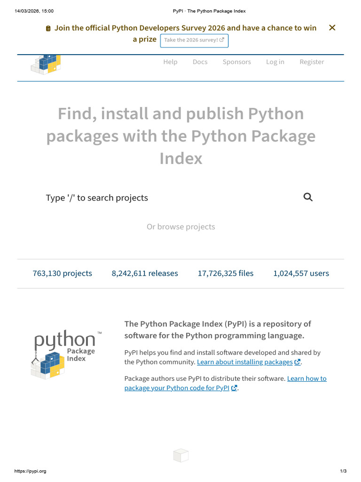Click the Or browse projects link
361x482 pixels.
[180, 226]
